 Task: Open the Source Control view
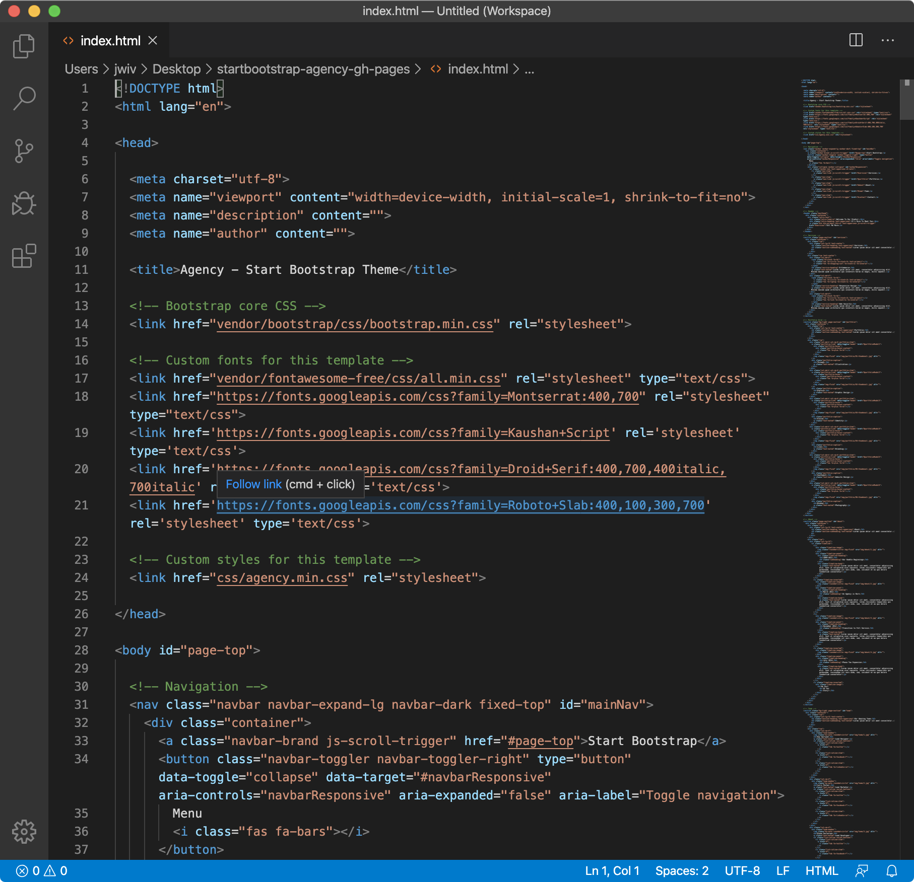24,151
